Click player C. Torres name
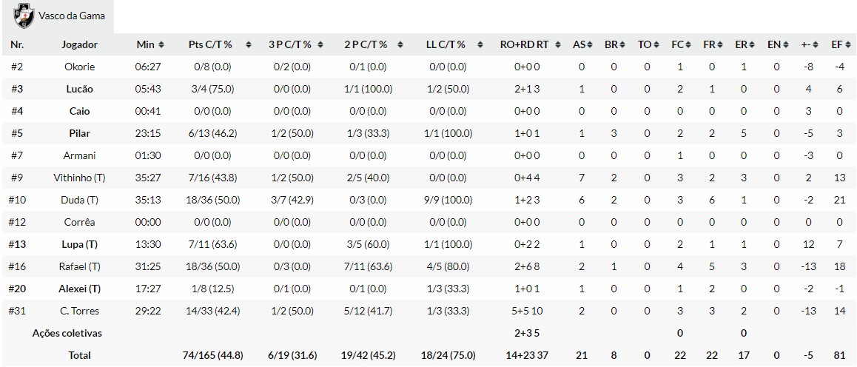857x367 pixels. click(79, 311)
